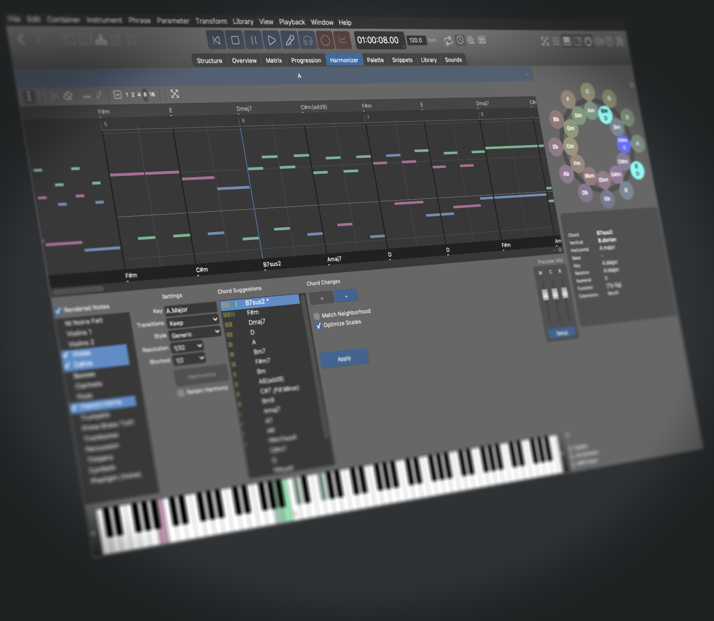Click the Eb node in the circle of fifths
The image size is (714, 621).
[x=555, y=147]
